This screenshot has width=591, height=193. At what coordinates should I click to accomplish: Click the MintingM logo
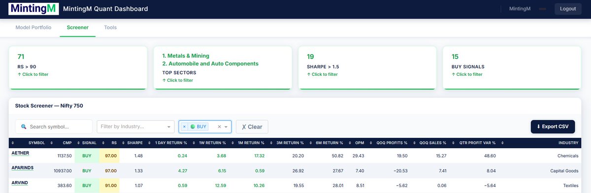point(33,9)
